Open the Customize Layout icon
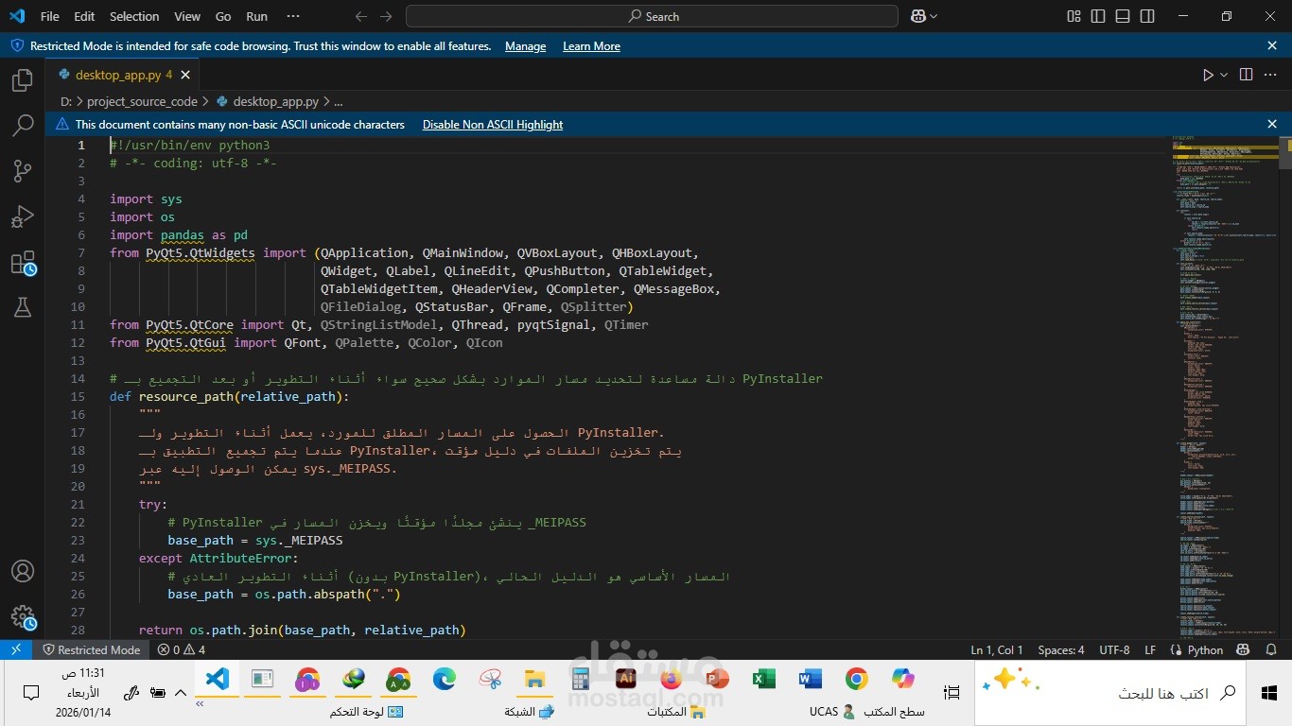 pyautogui.click(x=1074, y=16)
